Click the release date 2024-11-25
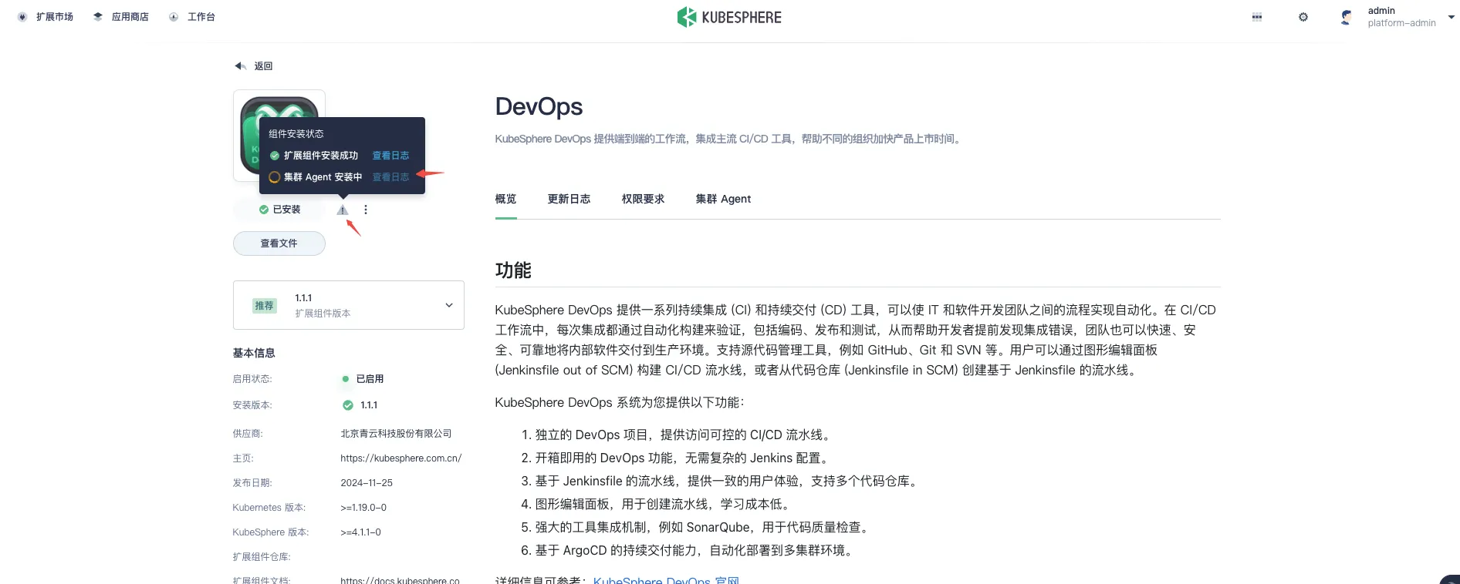This screenshot has height=584, width=1460. [x=367, y=483]
